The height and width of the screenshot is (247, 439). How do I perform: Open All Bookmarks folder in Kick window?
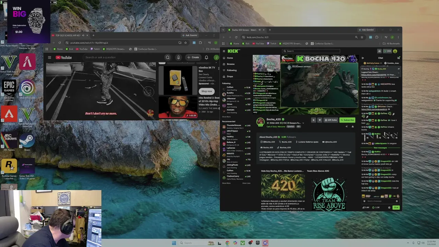point(391,44)
